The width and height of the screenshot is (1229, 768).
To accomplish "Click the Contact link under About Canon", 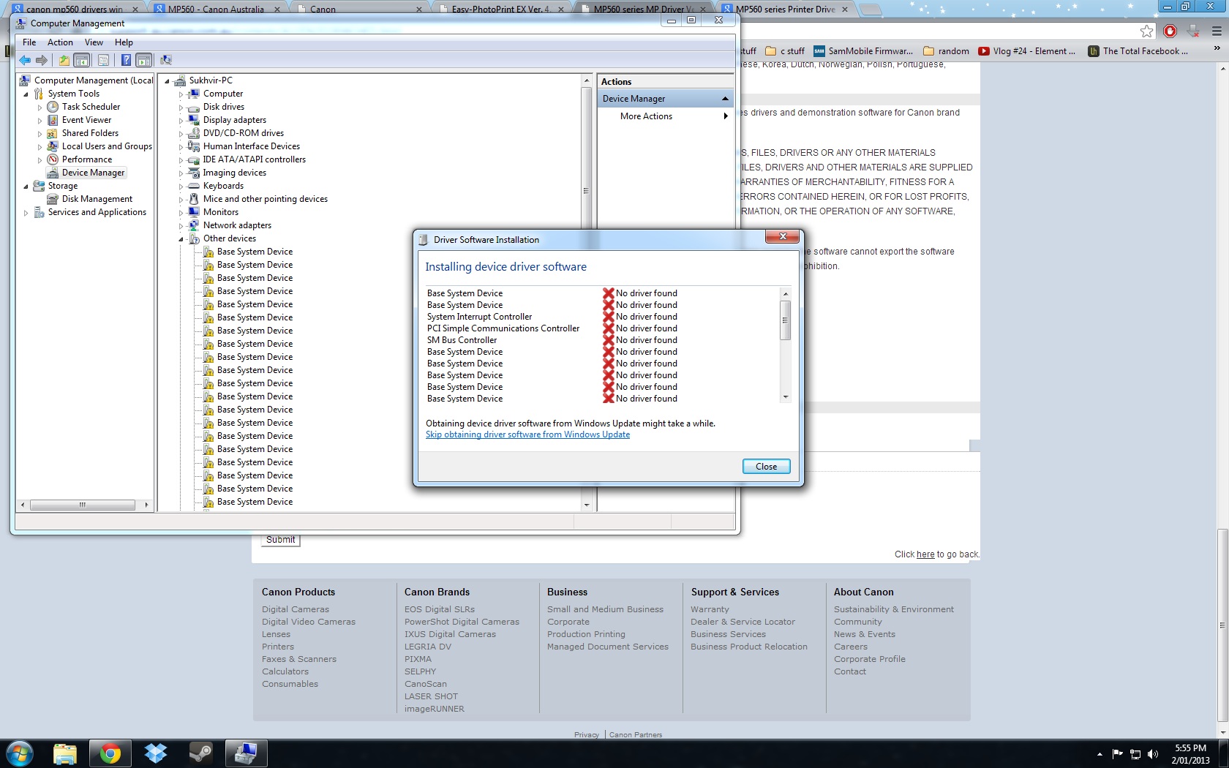I will click(850, 671).
